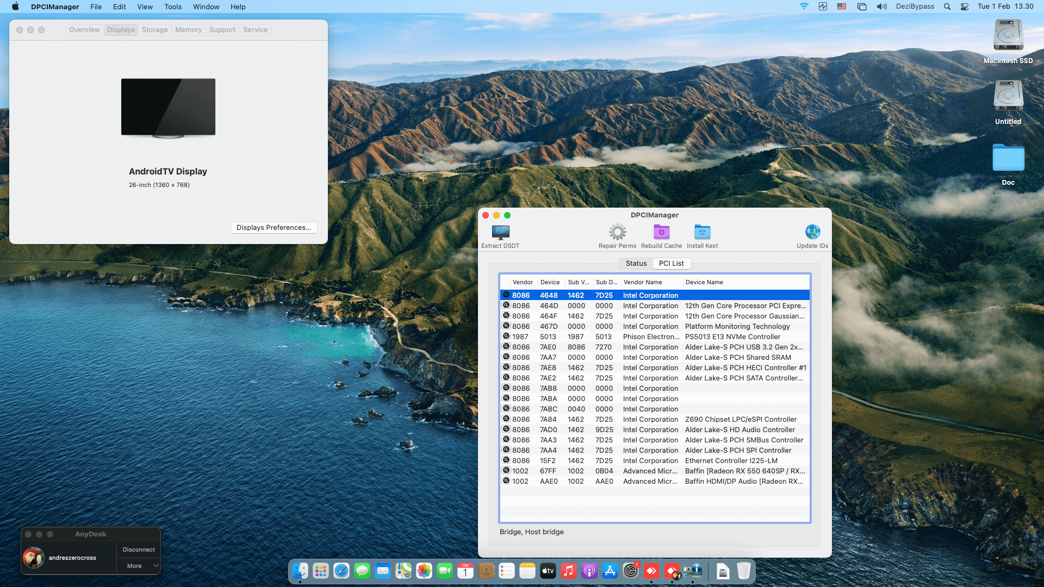The width and height of the screenshot is (1044, 587).
Task: Click the Update IDs globe icon
Action: [x=812, y=232]
